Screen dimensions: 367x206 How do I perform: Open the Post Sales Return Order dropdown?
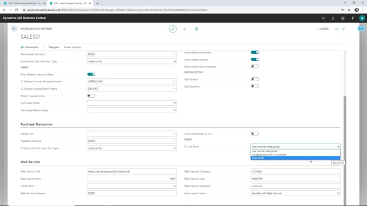tap(131, 110)
